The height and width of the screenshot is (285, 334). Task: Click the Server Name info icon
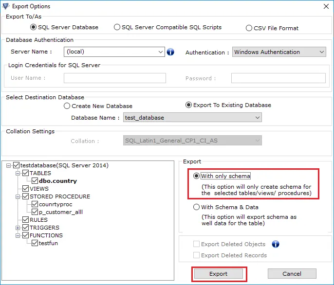tap(170, 52)
